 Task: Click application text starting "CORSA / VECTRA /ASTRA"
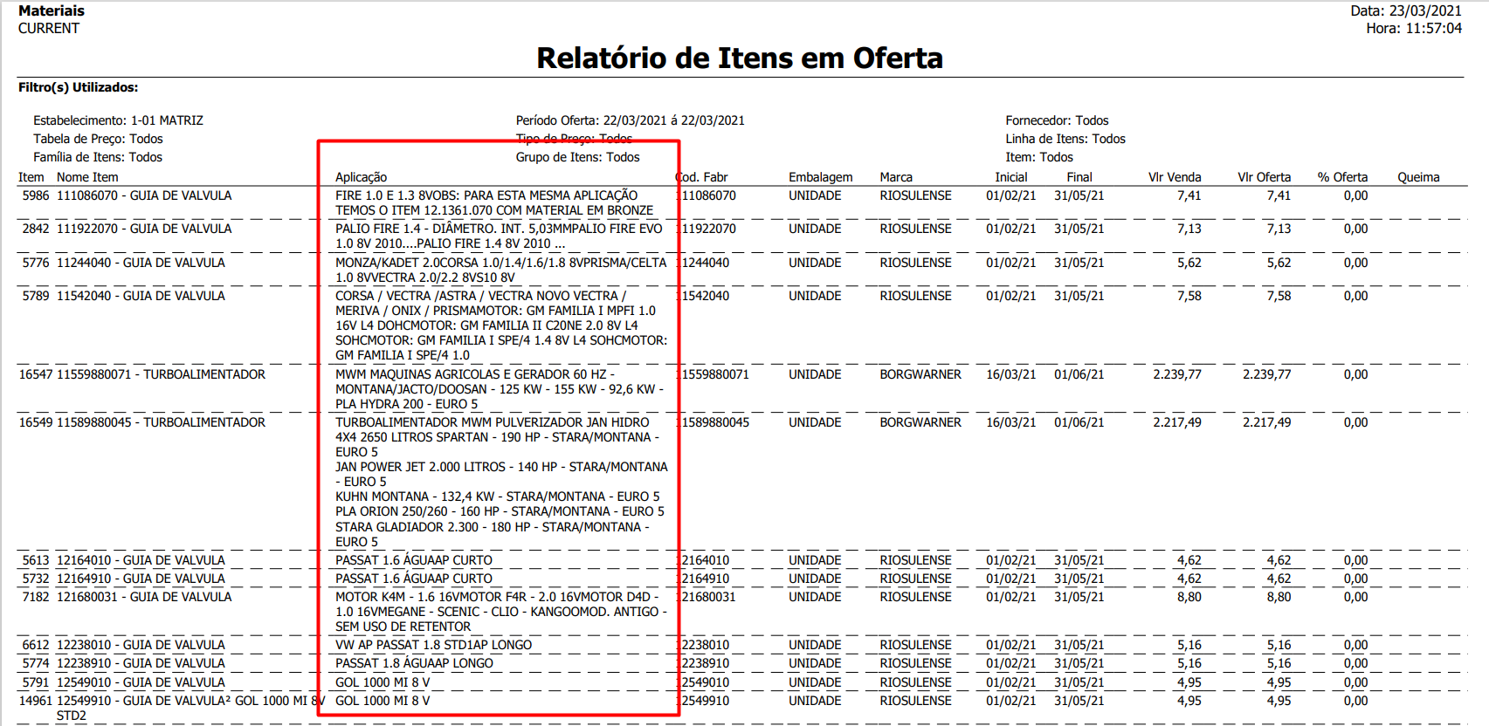(501, 325)
